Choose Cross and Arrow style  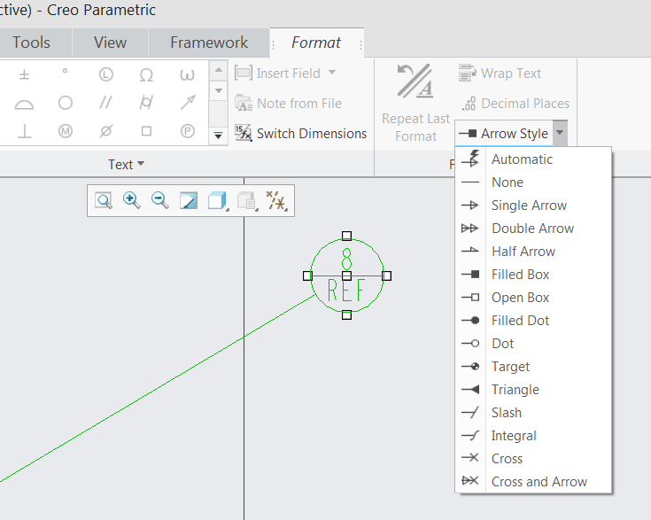pos(533,482)
